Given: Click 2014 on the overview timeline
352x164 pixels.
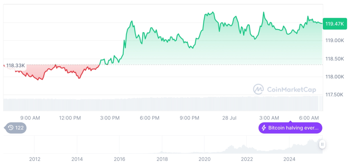Looking at the screenshot, I should coord(77,159).
